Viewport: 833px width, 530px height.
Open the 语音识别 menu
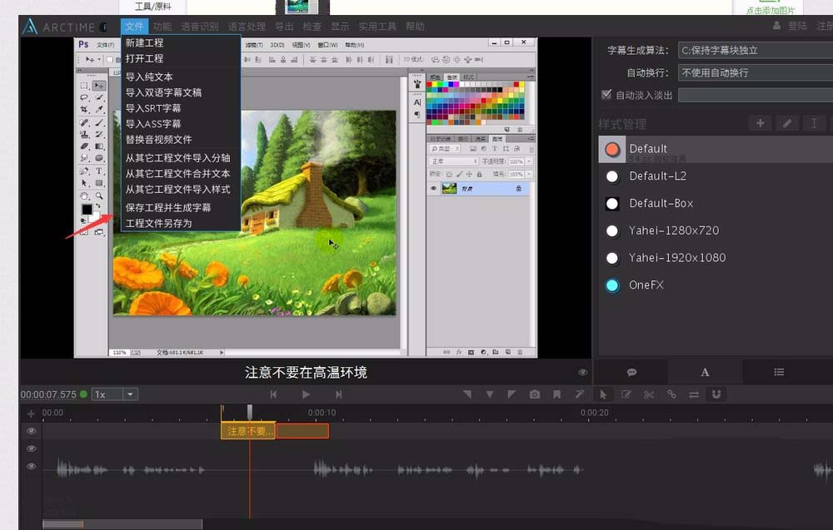coord(200,27)
